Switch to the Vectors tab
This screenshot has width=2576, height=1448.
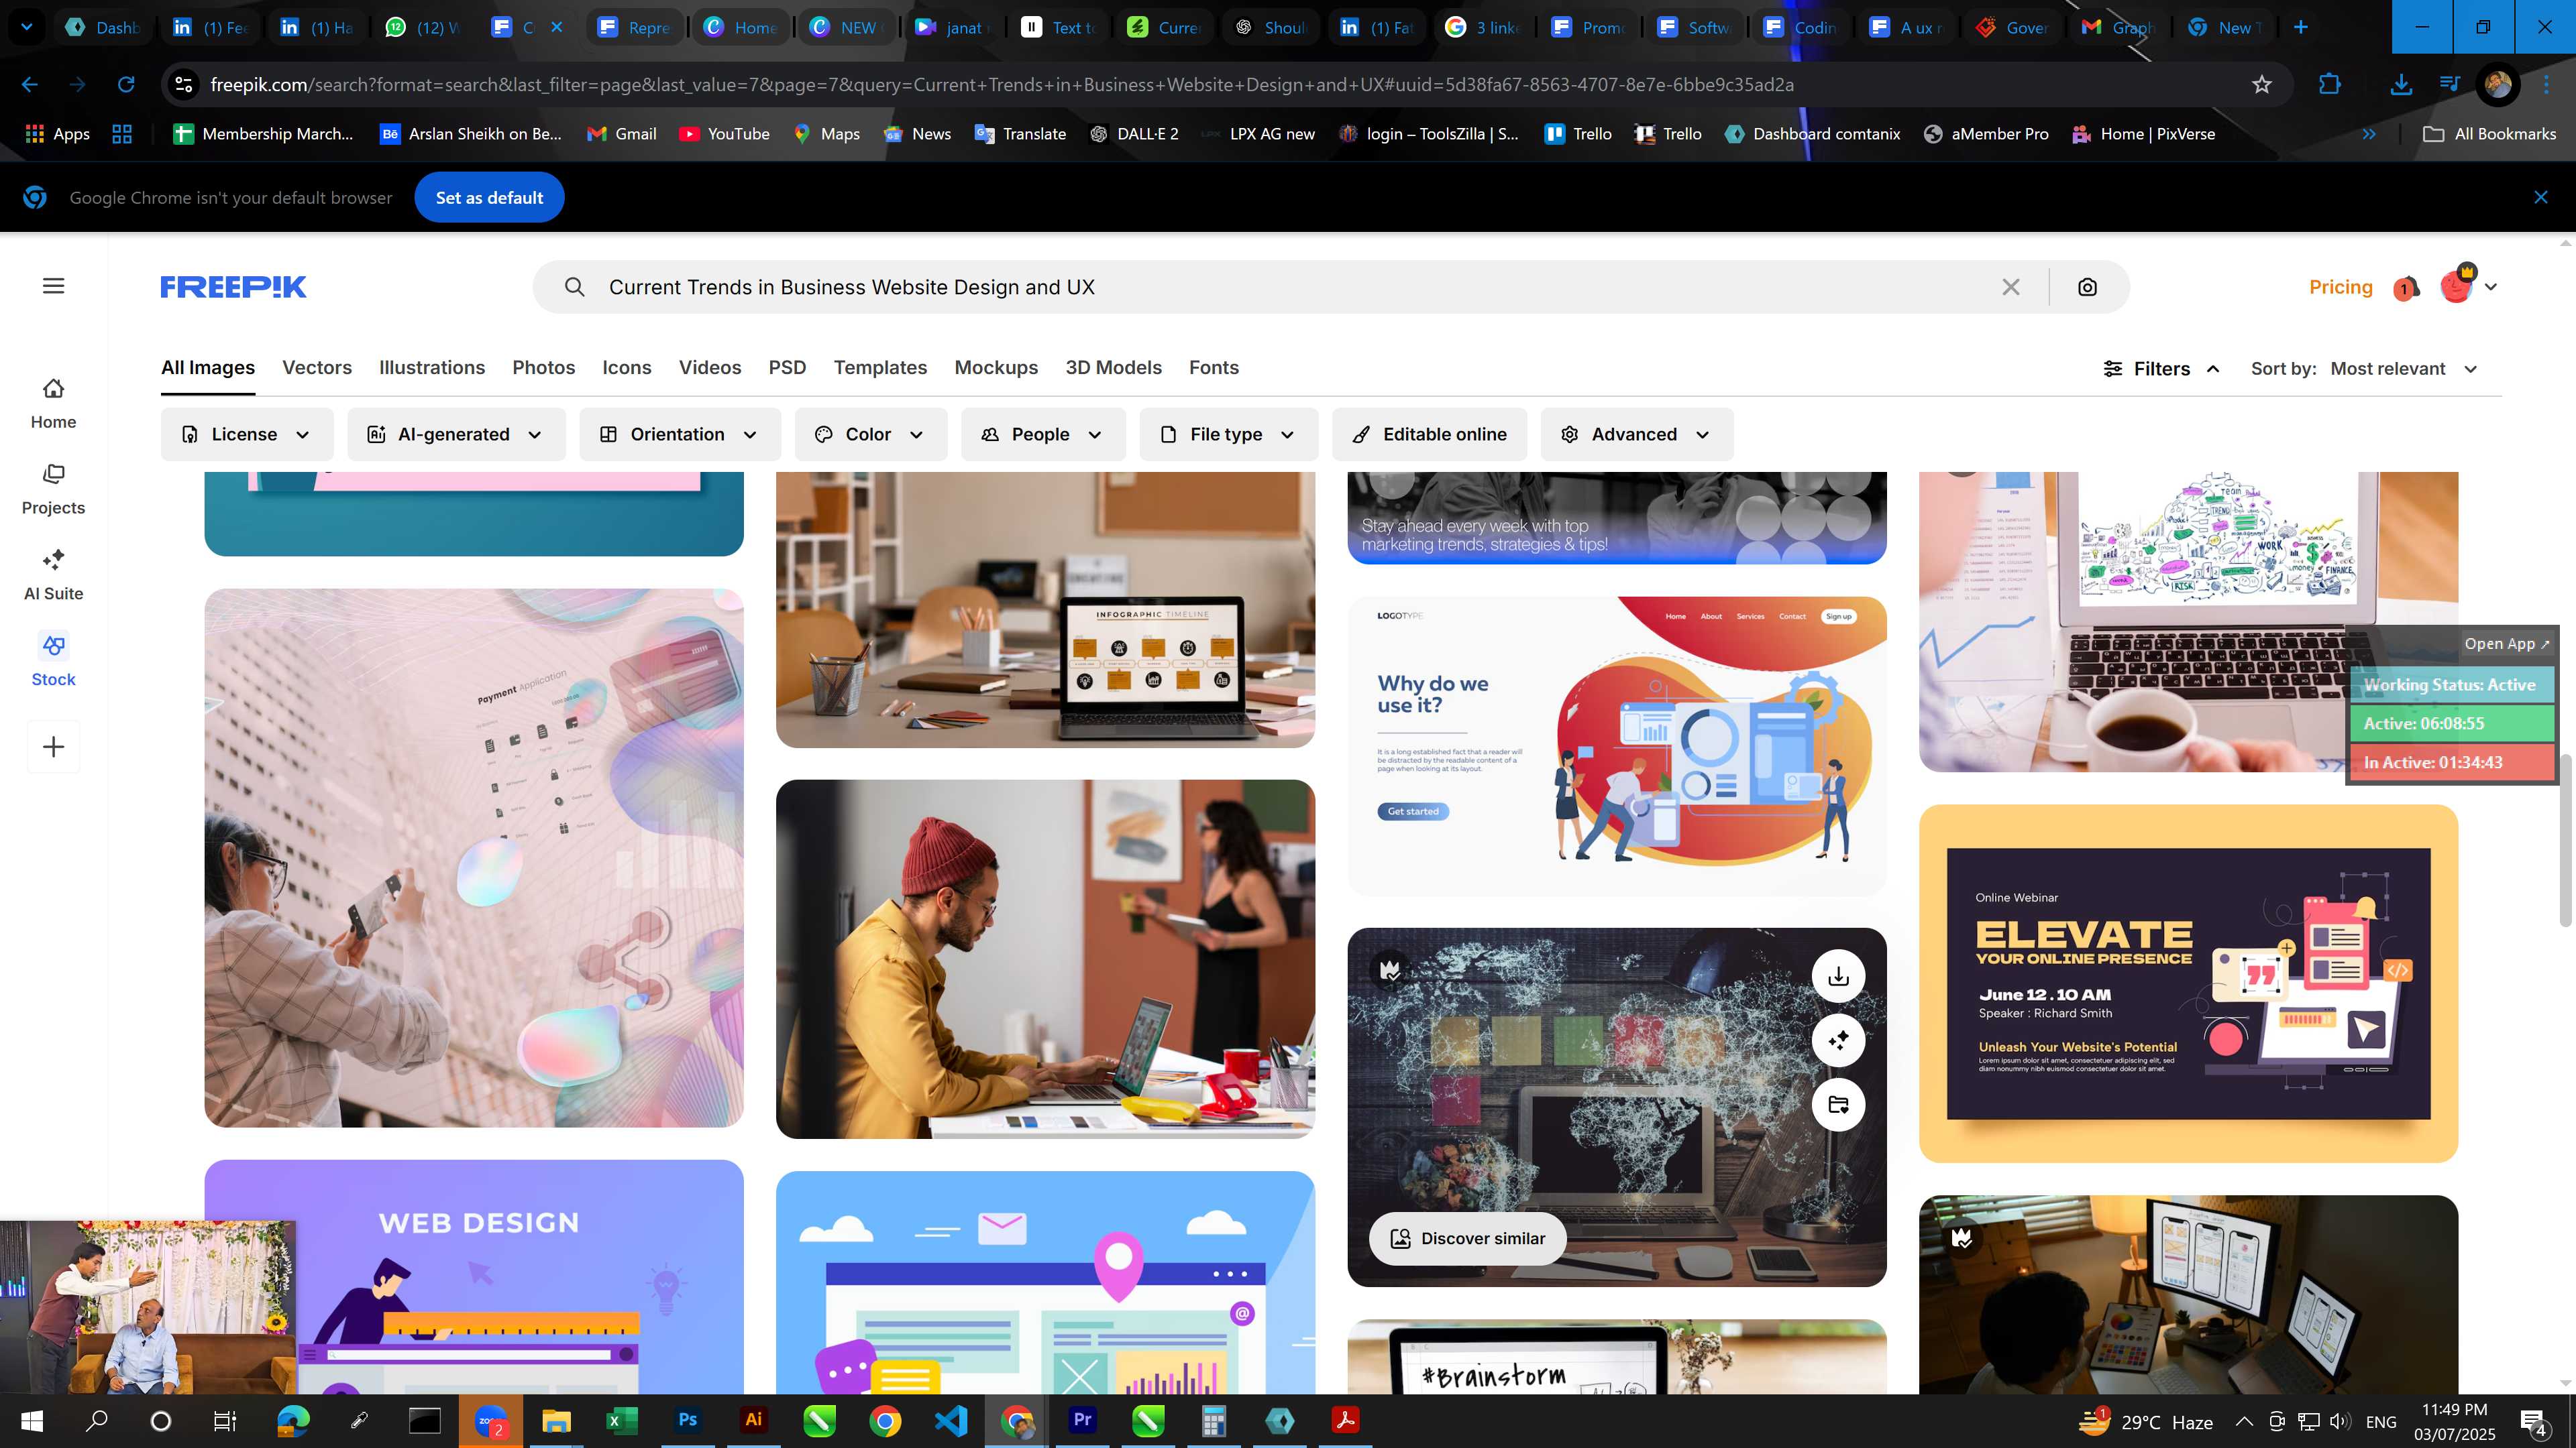pyautogui.click(x=317, y=368)
